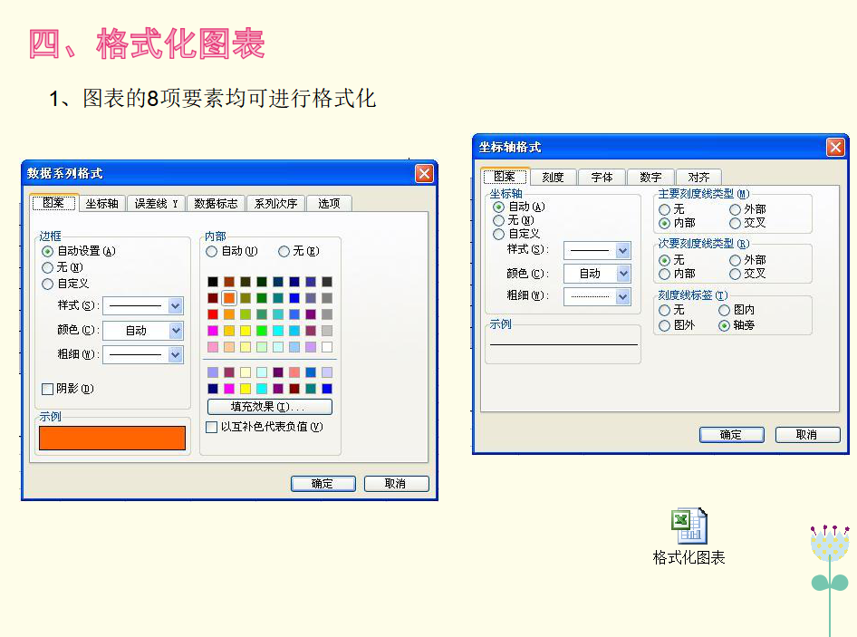Switch to 数字 tab in 坐标轴格式

650,178
